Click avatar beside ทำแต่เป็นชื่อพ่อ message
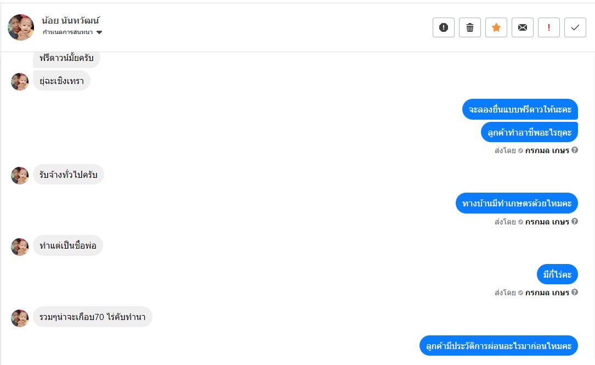Image resolution: width=595 pixels, height=365 pixels. click(20, 246)
